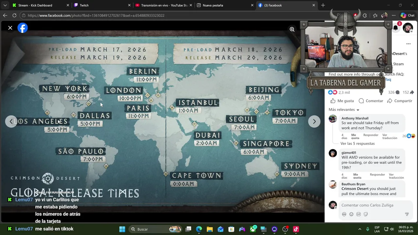Click the Comentar button
Image resolution: width=418 pixels, height=235 pixels.
pos(371,101)
